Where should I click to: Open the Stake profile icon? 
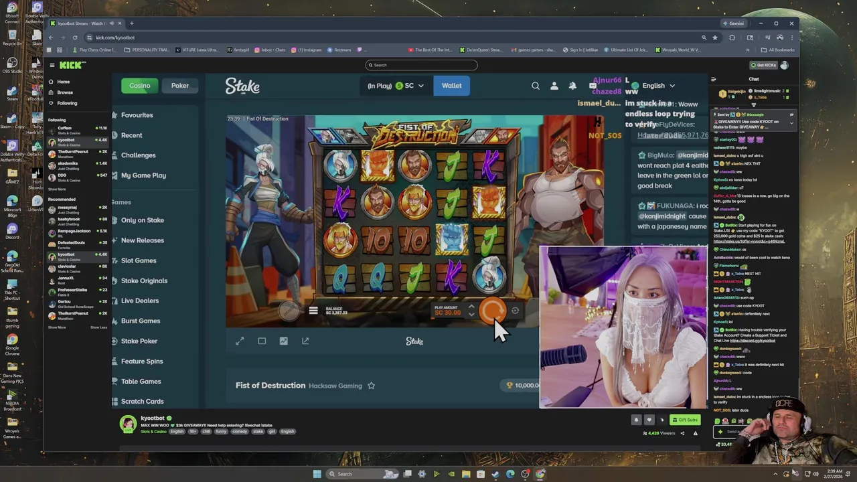point(554,86)
